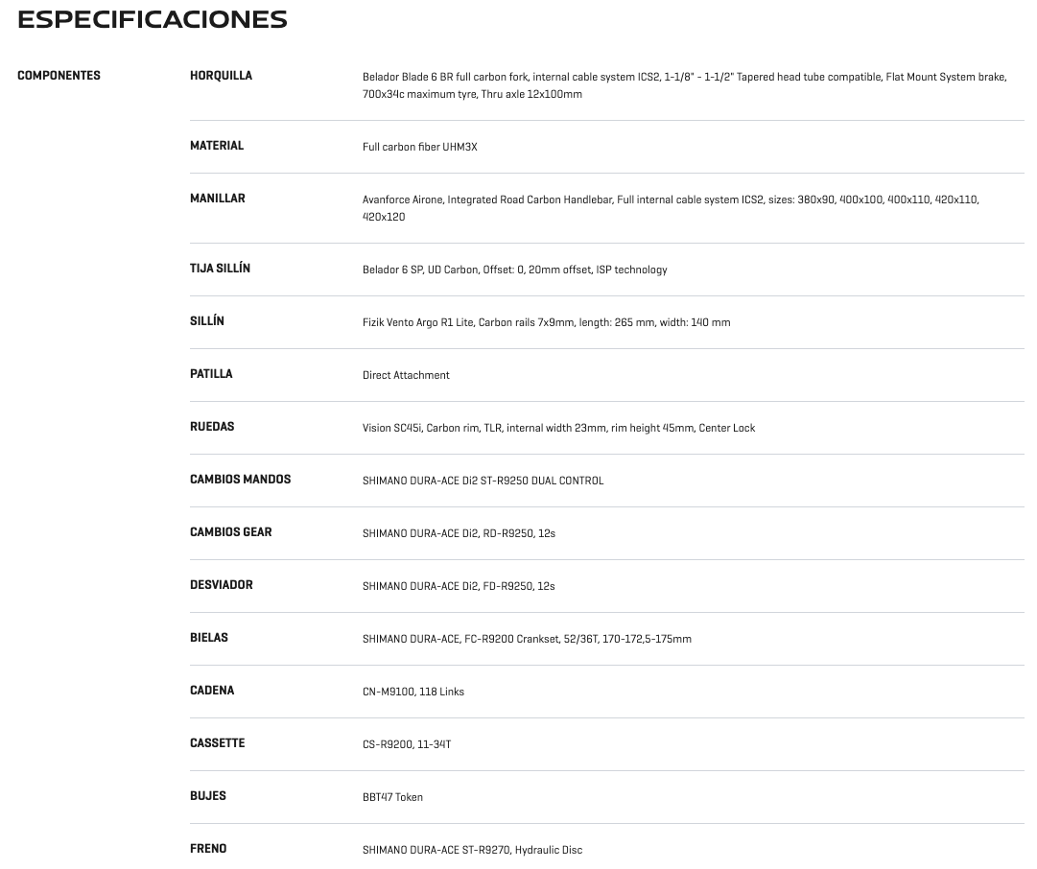Click the Belador Blade 6 BR fork description
The width and height of the screenshot is (1037, 869).
[685, 85]
